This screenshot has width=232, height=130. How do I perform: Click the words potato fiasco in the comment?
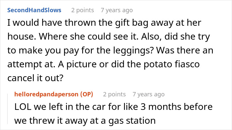tap(171, 64)
